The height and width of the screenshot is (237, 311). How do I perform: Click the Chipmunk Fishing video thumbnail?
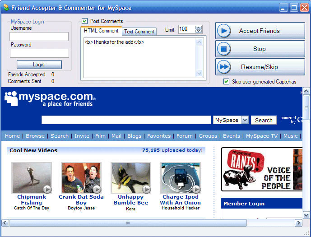pyautogui.click(x=32, y=178)
